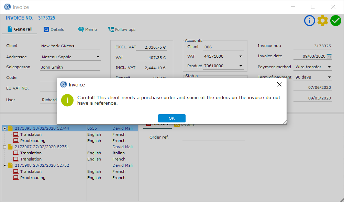Screen dimensions: 344x202
Task: Click the Order ref. input field
Action: 213,137
